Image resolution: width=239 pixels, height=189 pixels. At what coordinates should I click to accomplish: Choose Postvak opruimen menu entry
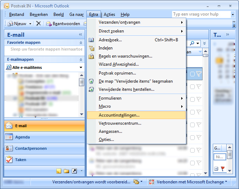(x=136, y=73)
